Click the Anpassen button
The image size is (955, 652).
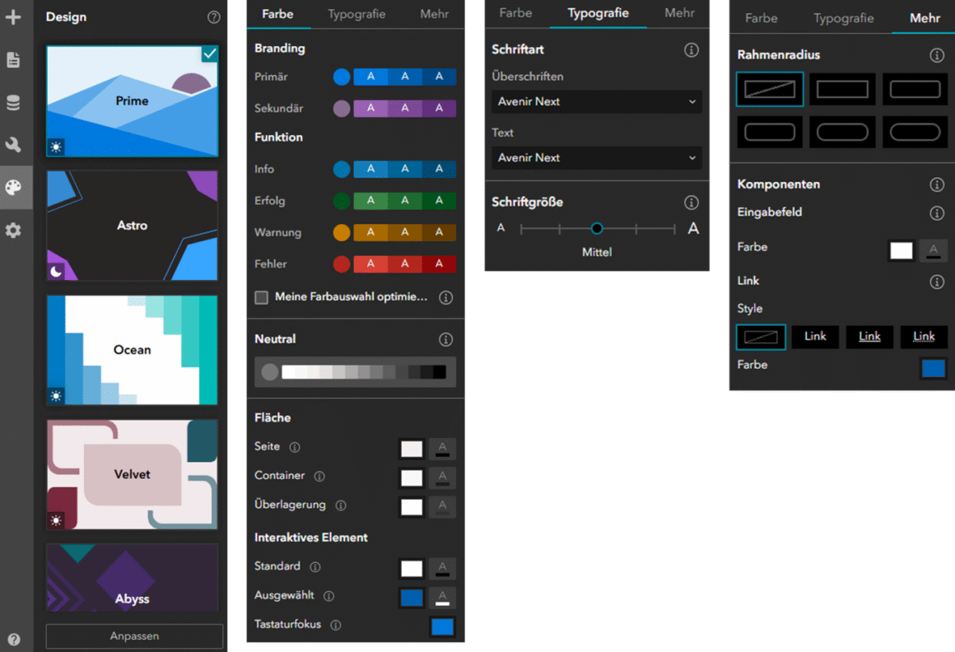pyautogui.click(x=134, y=636)
